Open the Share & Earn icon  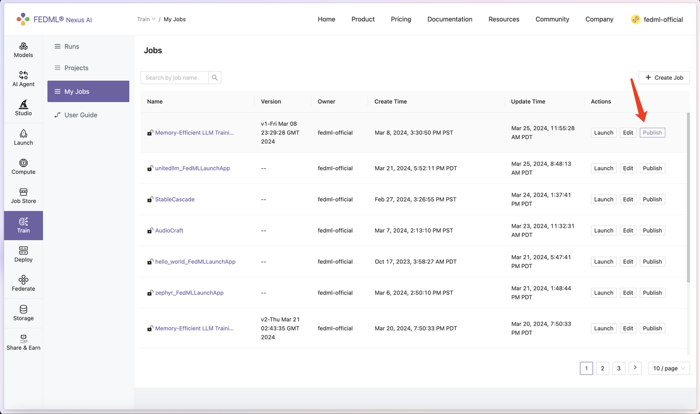[24, 339]
